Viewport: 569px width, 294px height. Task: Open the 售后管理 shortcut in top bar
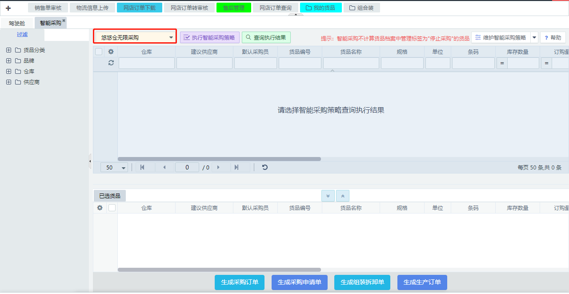[234, 8]
